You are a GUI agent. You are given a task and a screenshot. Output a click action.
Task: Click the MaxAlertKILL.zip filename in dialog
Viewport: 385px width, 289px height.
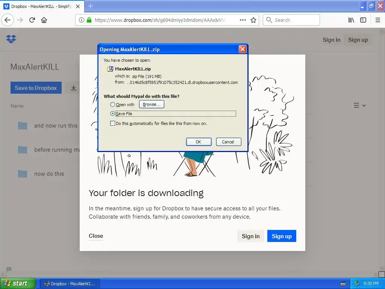pos(133,69)
